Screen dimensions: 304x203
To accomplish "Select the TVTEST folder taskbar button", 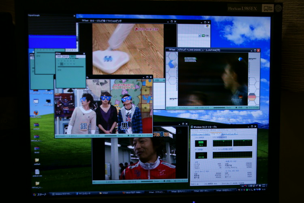I will coord(108,193).
